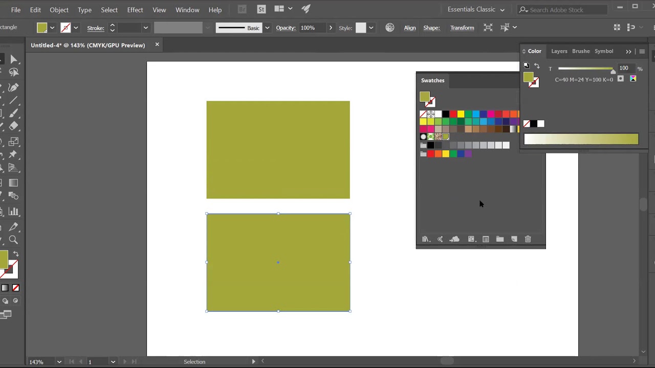Open stroke color dropdown in control bar
This screenshot has height=368, width=655.
point(76,28)
